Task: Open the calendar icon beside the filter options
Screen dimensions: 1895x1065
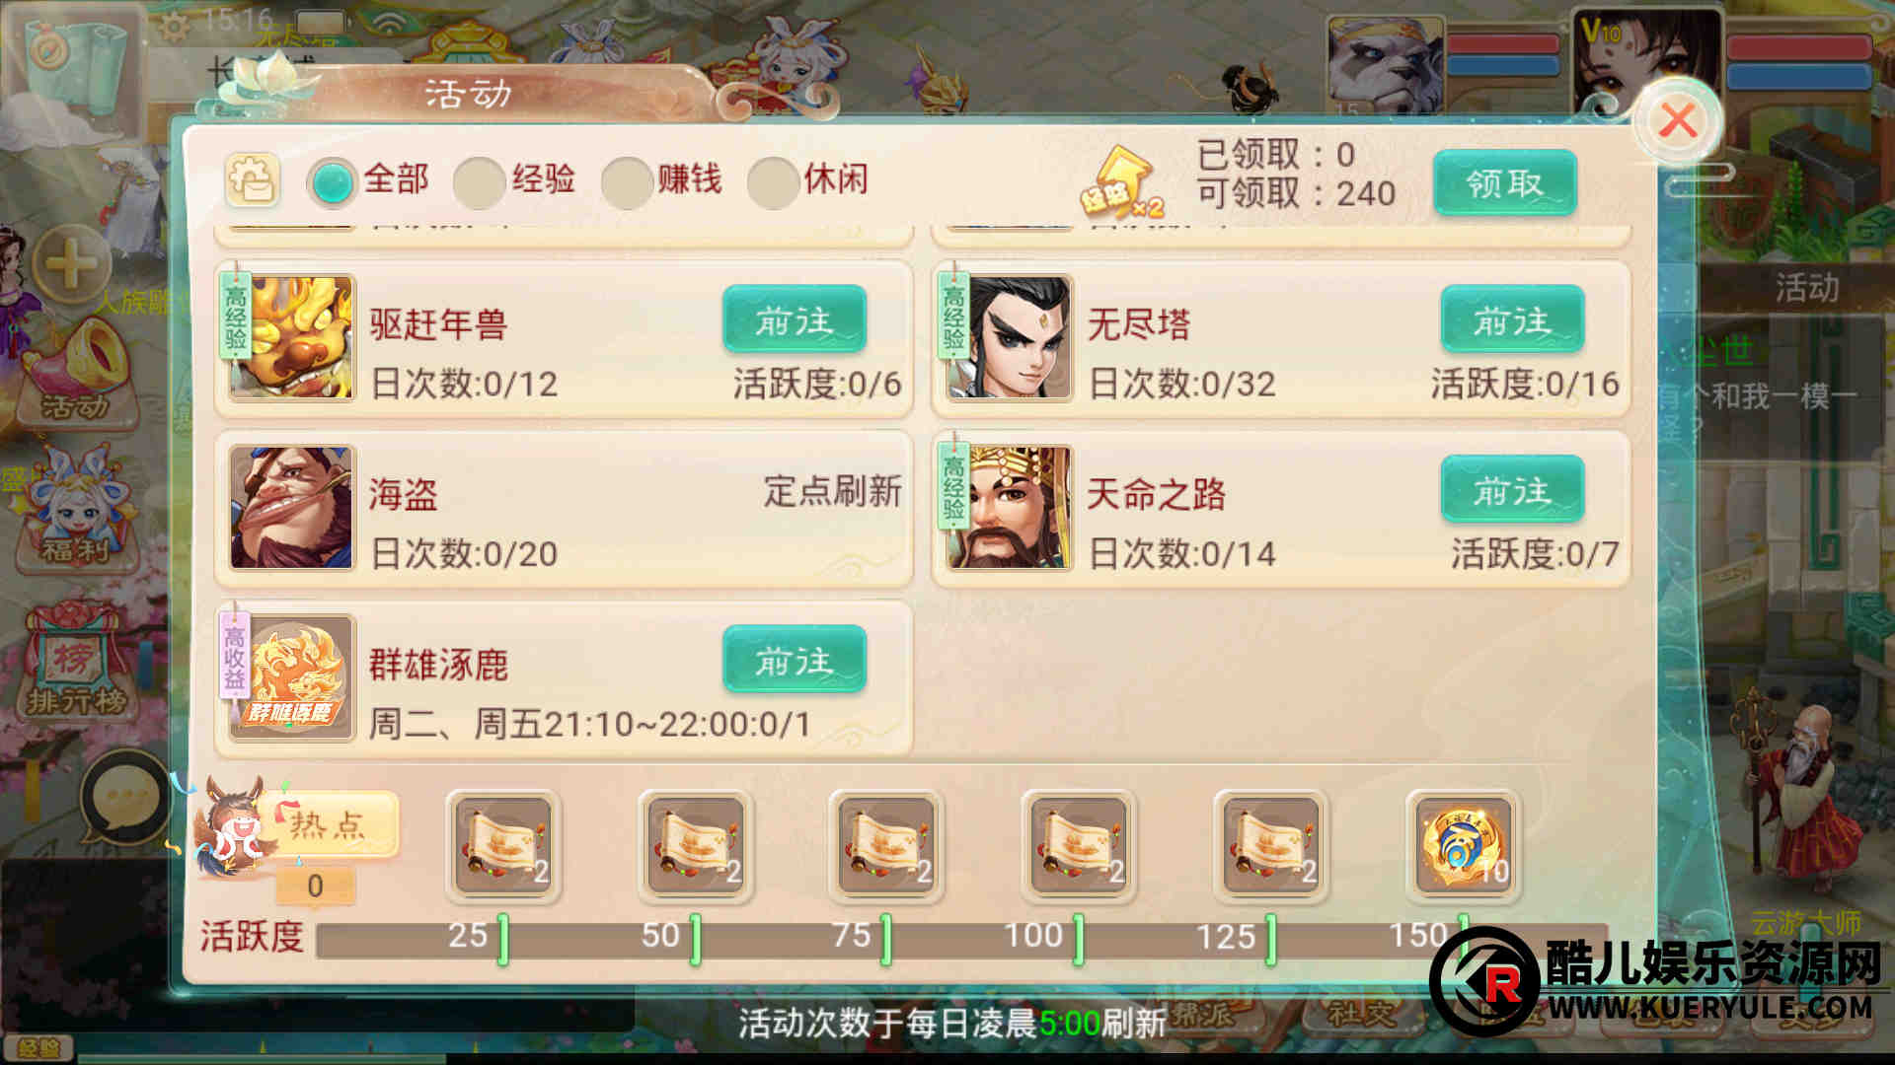Action: coord(253,180)
